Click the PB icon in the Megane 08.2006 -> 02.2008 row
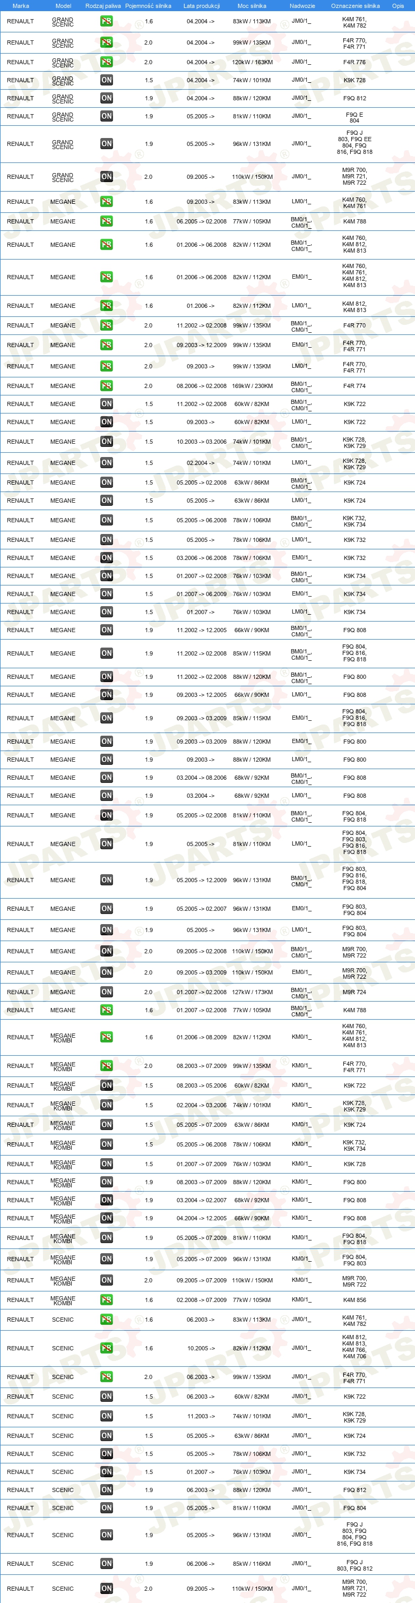Screen dimensions: 415x1603 click(x=106, y=386)
